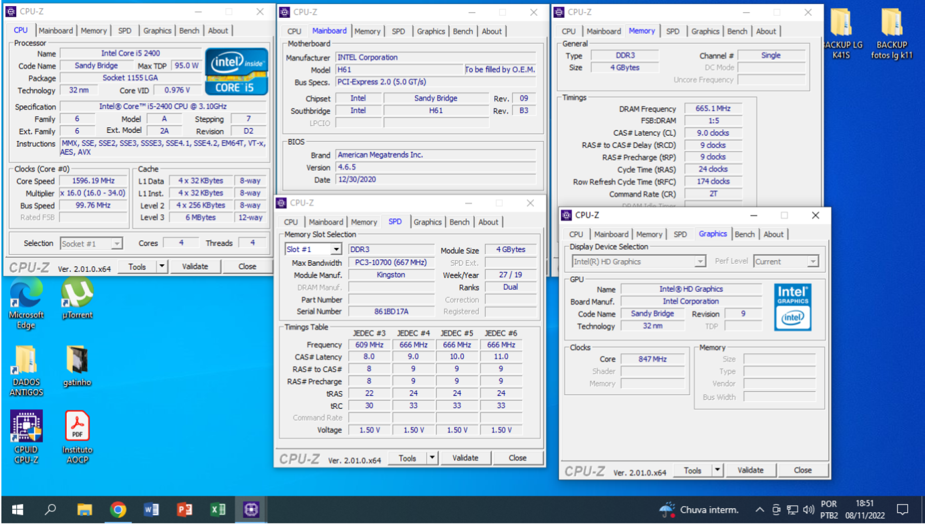Select SPD tab in Memory window
The image size is (925, 526).
click(x=672, y=32)
